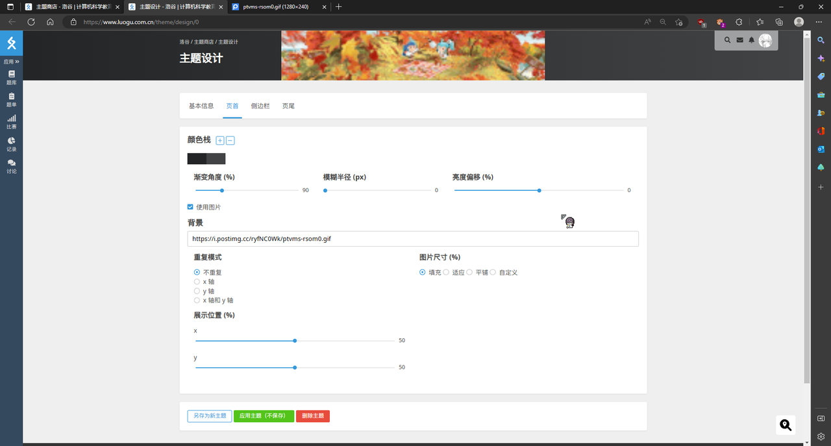
Task: Click the 洛谷 breadcrumb link
Action: (184, 42)
